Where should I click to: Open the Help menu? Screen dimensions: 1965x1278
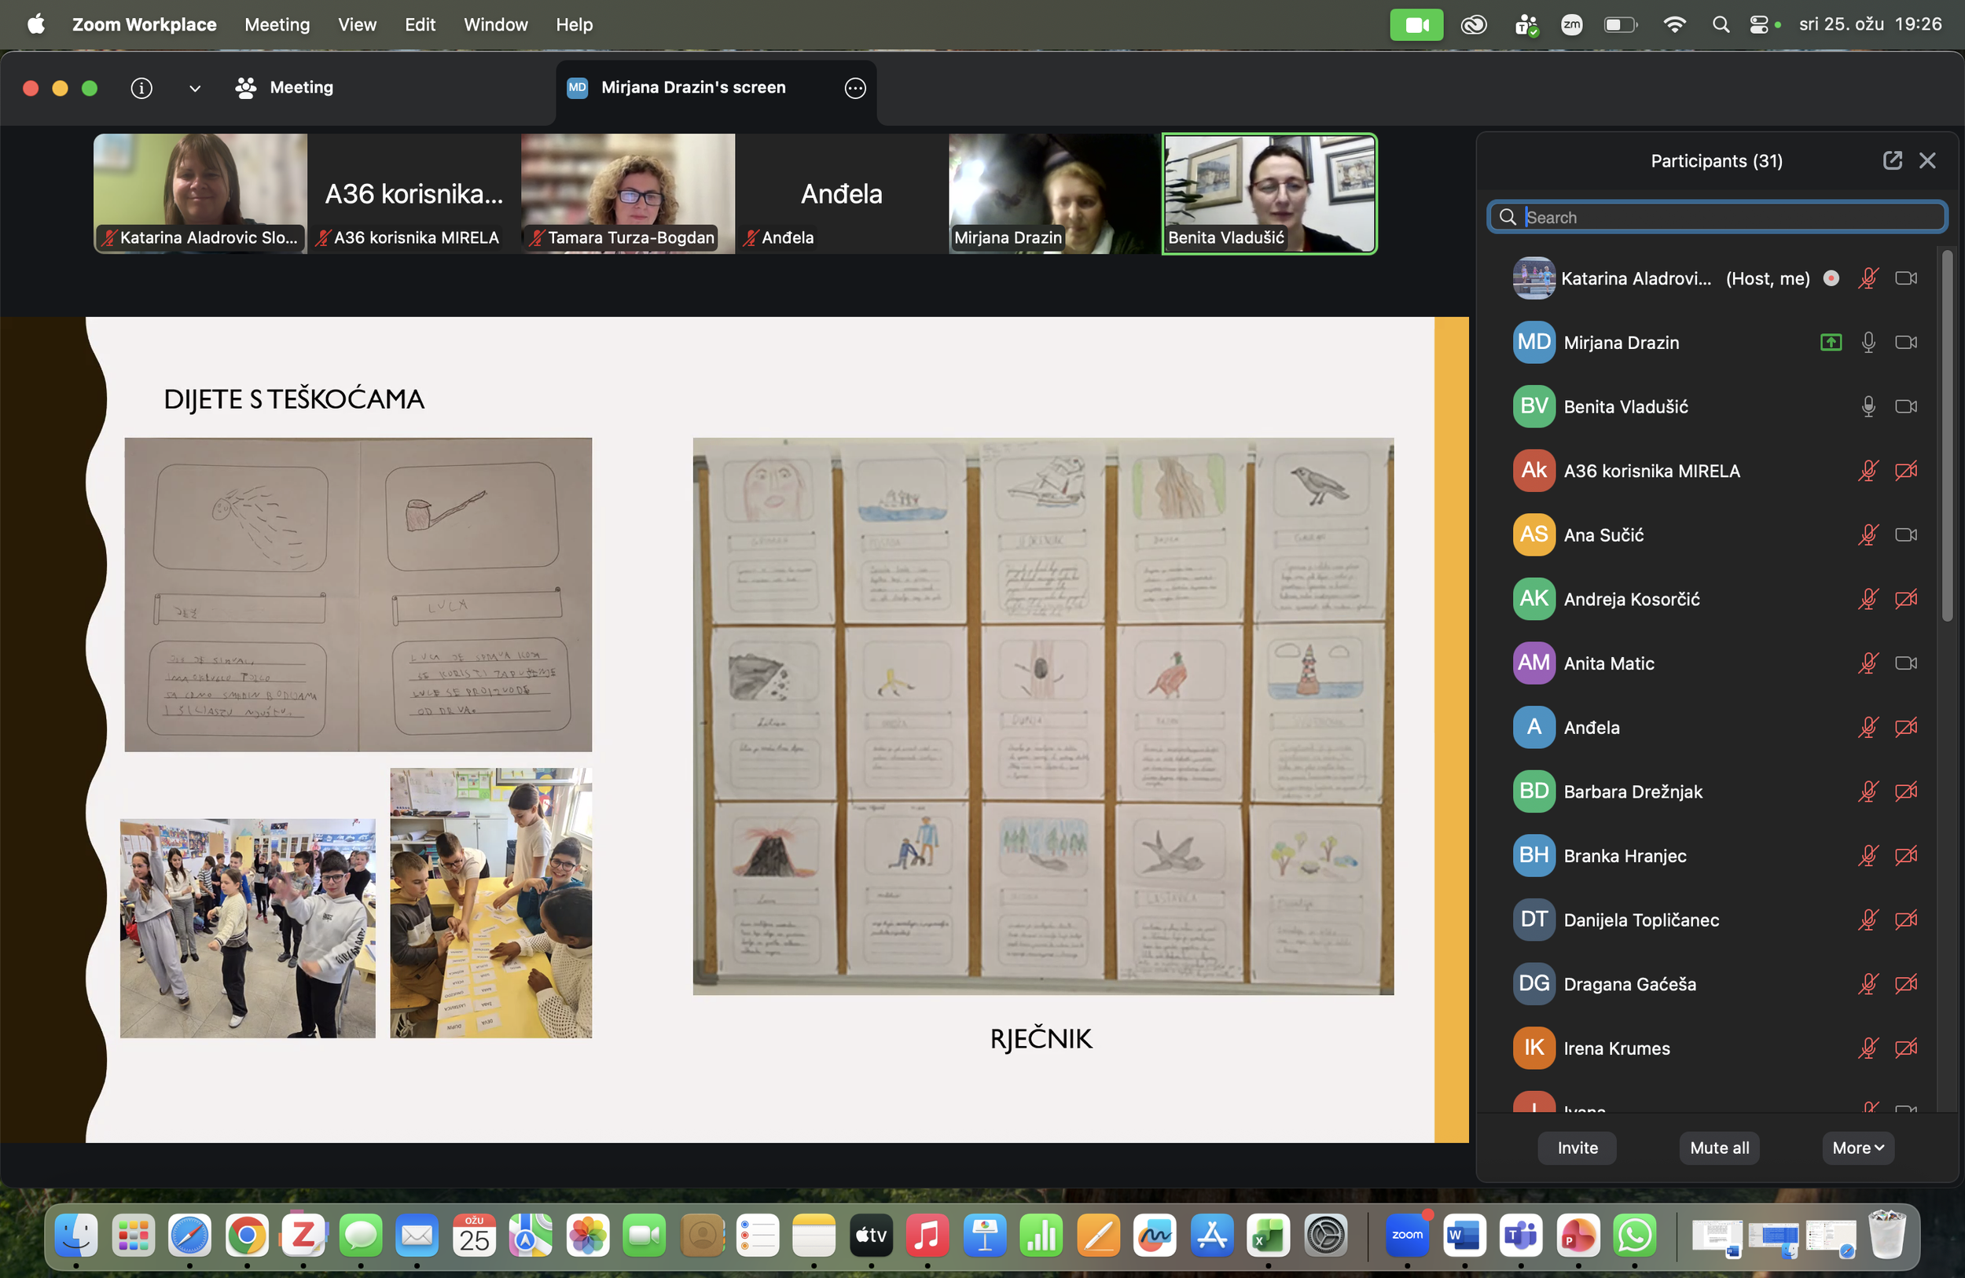click(574, 25)
